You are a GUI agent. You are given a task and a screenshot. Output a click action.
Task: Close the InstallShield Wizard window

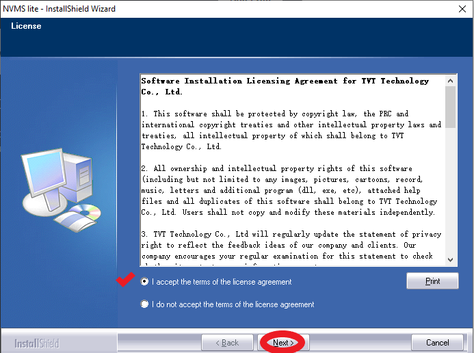[x=462, y=9]
